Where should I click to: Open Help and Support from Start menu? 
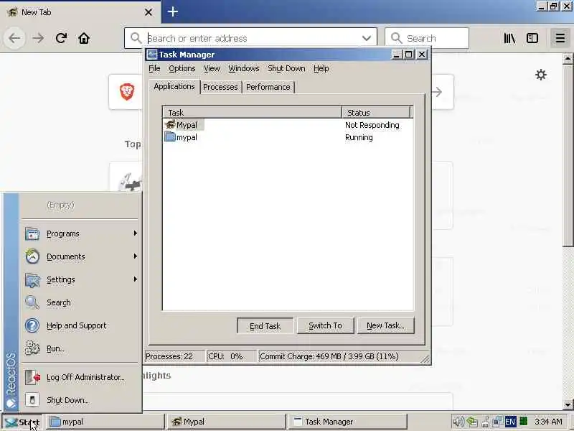click(x=80, y=325)
